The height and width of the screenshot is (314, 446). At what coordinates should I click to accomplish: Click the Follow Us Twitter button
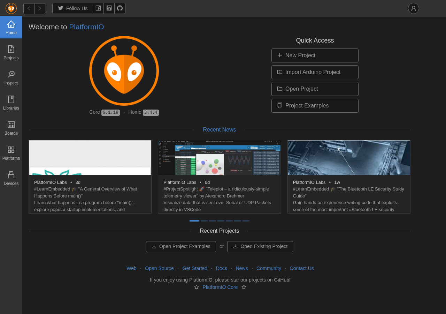[73, 8]
